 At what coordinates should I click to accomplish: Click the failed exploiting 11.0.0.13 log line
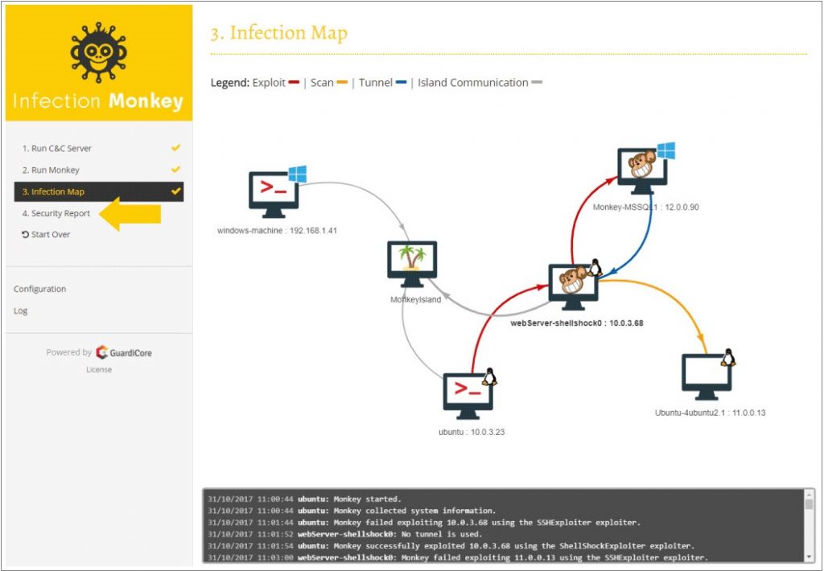point(457,557)
